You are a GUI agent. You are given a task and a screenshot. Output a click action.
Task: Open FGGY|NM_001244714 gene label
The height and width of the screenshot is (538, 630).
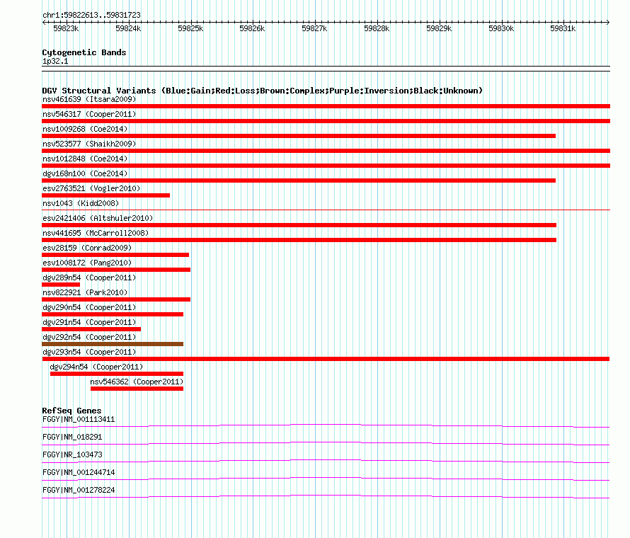point(79,472)
